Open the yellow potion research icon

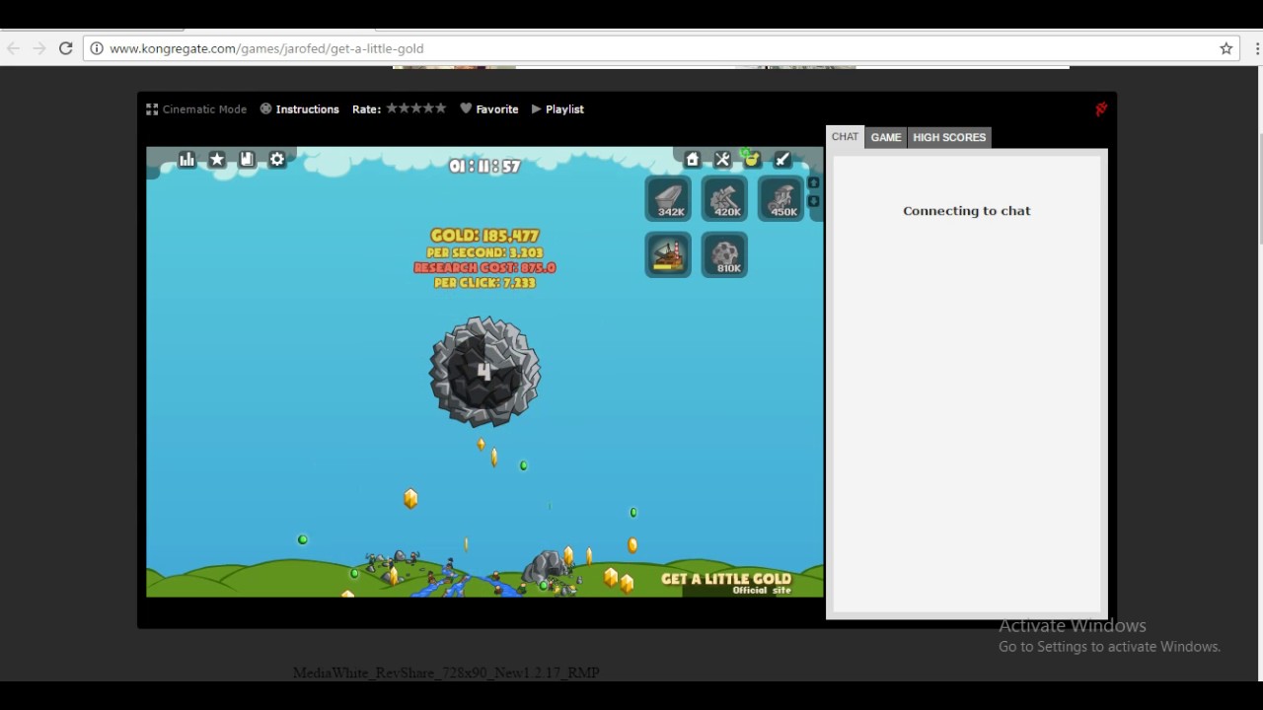(752, 159)
